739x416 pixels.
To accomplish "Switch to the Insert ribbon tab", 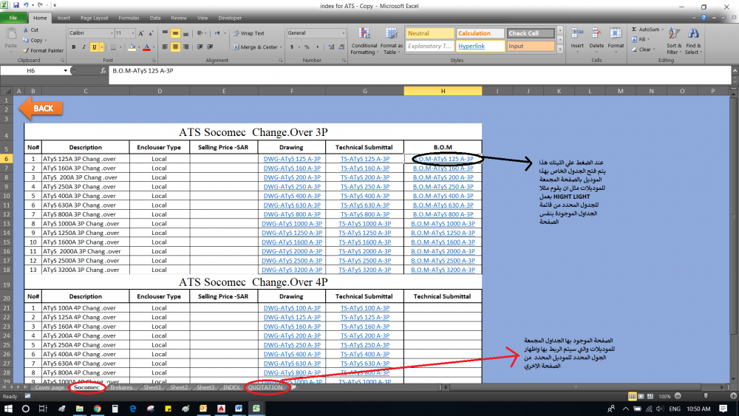I will (64, 18).
